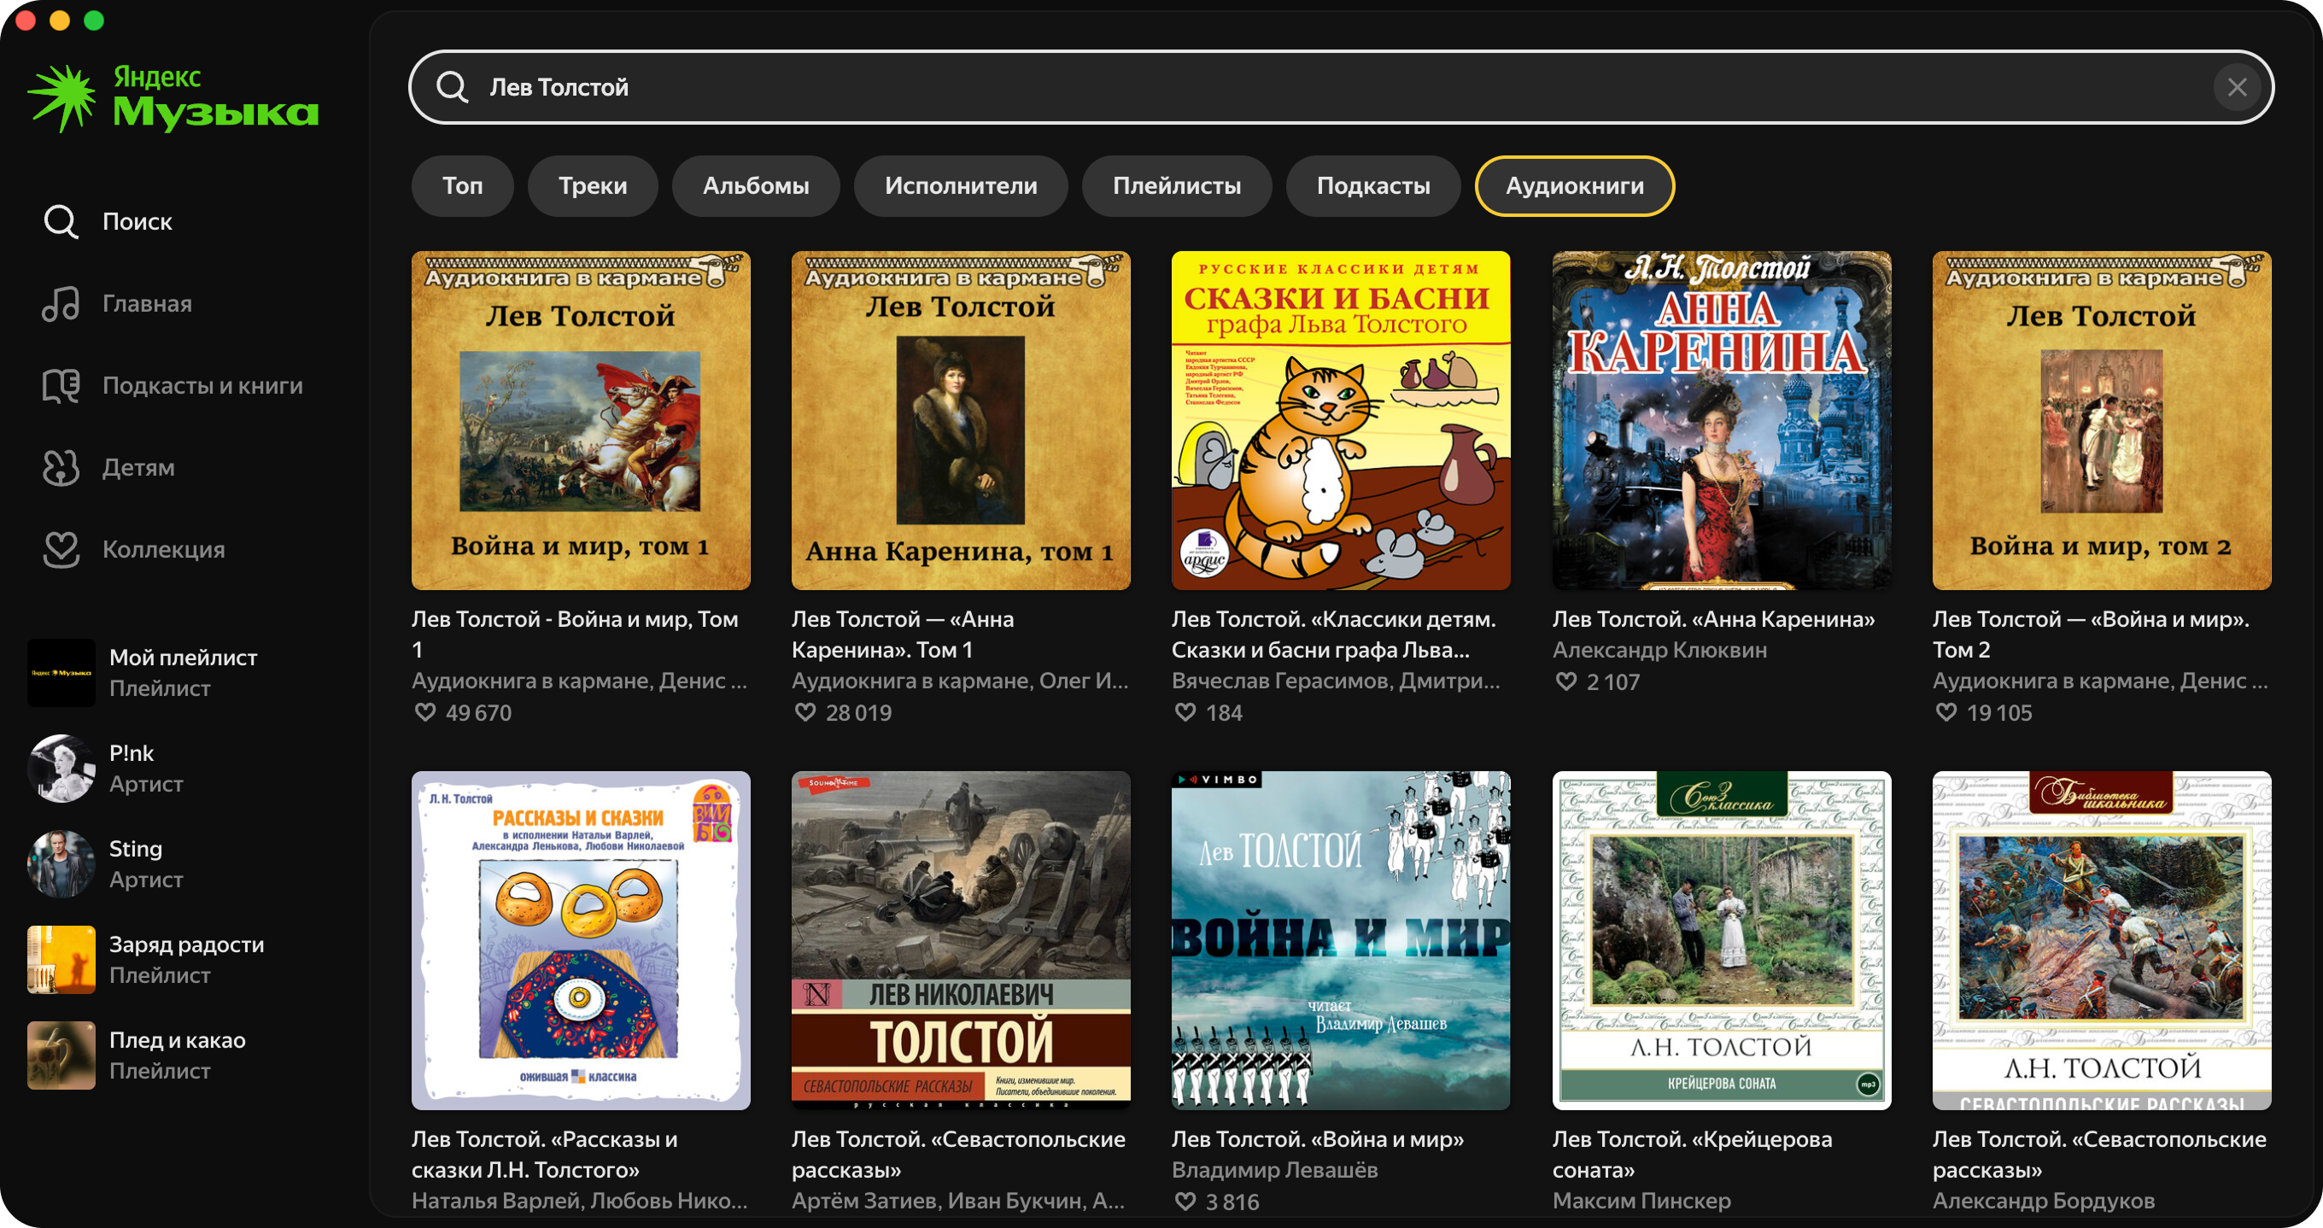Image resolution: width=2323 pixels, height=1228 pixels.
Task: Open the Плед и какао playlist
Action: (178, 1055)
